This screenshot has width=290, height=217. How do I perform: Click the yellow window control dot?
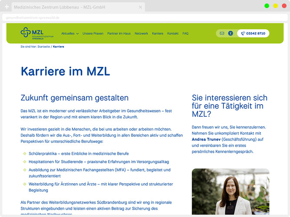point(275,6)
